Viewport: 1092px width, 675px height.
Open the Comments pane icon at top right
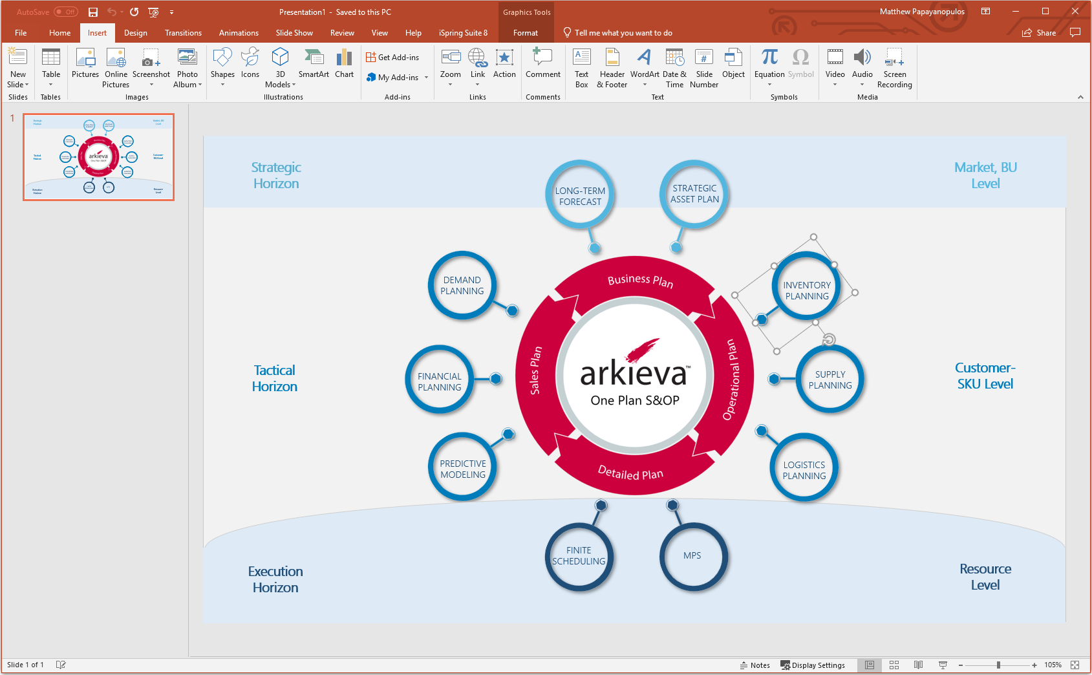[x=1075, y=32]
